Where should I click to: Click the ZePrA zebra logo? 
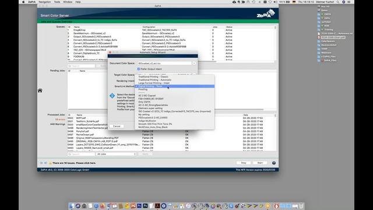click(x=266, y=13)
